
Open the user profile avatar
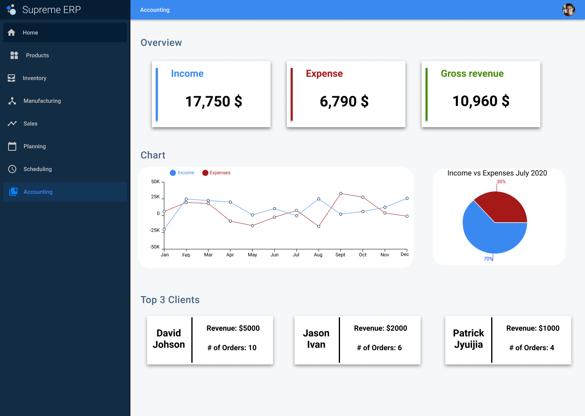pos(568,10)
